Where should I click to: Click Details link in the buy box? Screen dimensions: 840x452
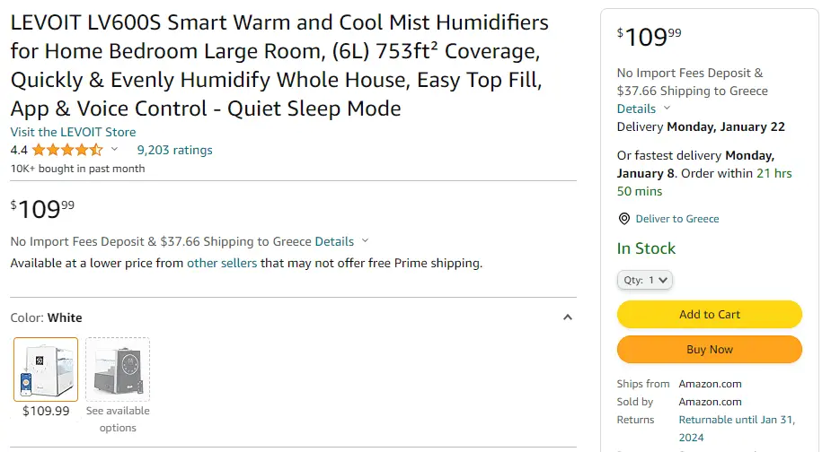point(636,109)
